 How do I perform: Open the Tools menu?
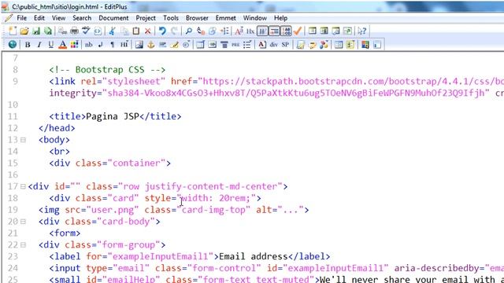(171, 18)
